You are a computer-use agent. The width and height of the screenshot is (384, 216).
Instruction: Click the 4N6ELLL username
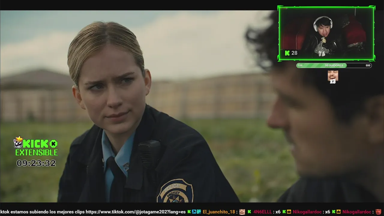pyautogui.click(x=262, y=212)
